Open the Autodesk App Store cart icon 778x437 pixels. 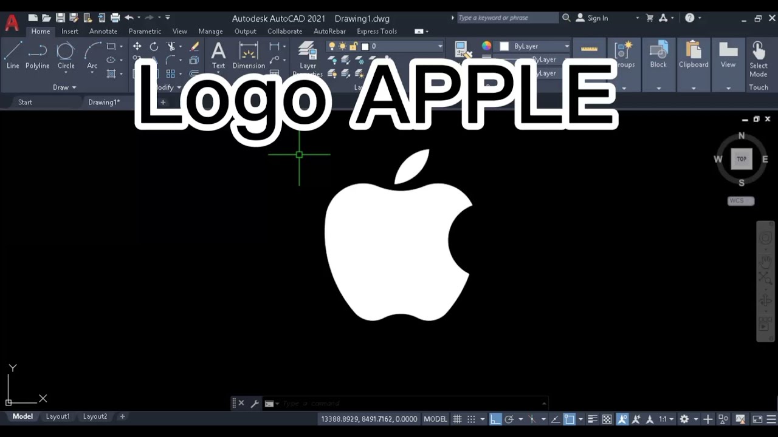(649, 18)
